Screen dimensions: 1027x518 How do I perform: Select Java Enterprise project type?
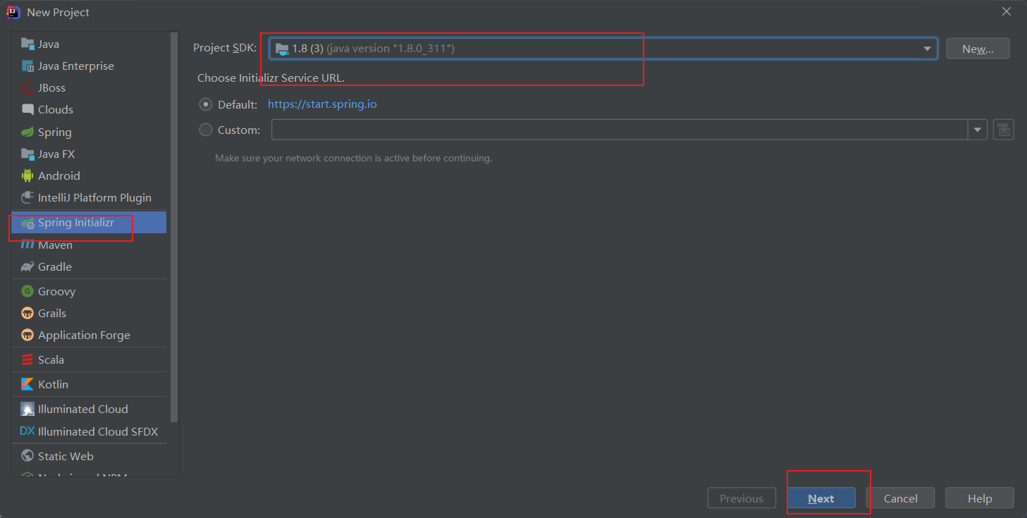[x=89, y=66]
